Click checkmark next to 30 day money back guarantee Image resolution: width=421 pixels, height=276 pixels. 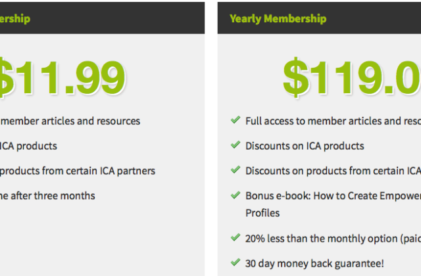pos(235,262)
